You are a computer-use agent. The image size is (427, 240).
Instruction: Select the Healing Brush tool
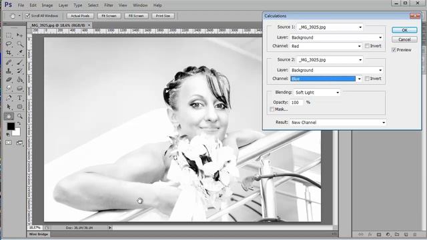pyautogui.click(x=9, y=62)
